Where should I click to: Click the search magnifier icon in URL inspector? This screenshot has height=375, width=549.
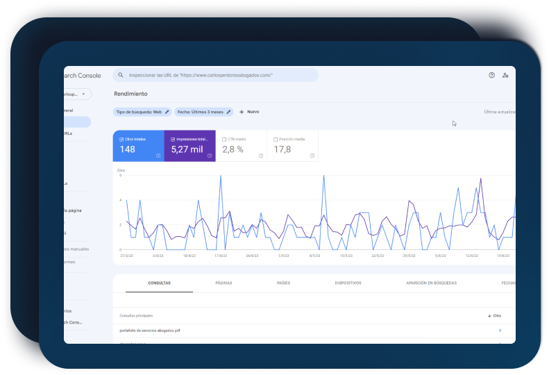tap(121, 75)
